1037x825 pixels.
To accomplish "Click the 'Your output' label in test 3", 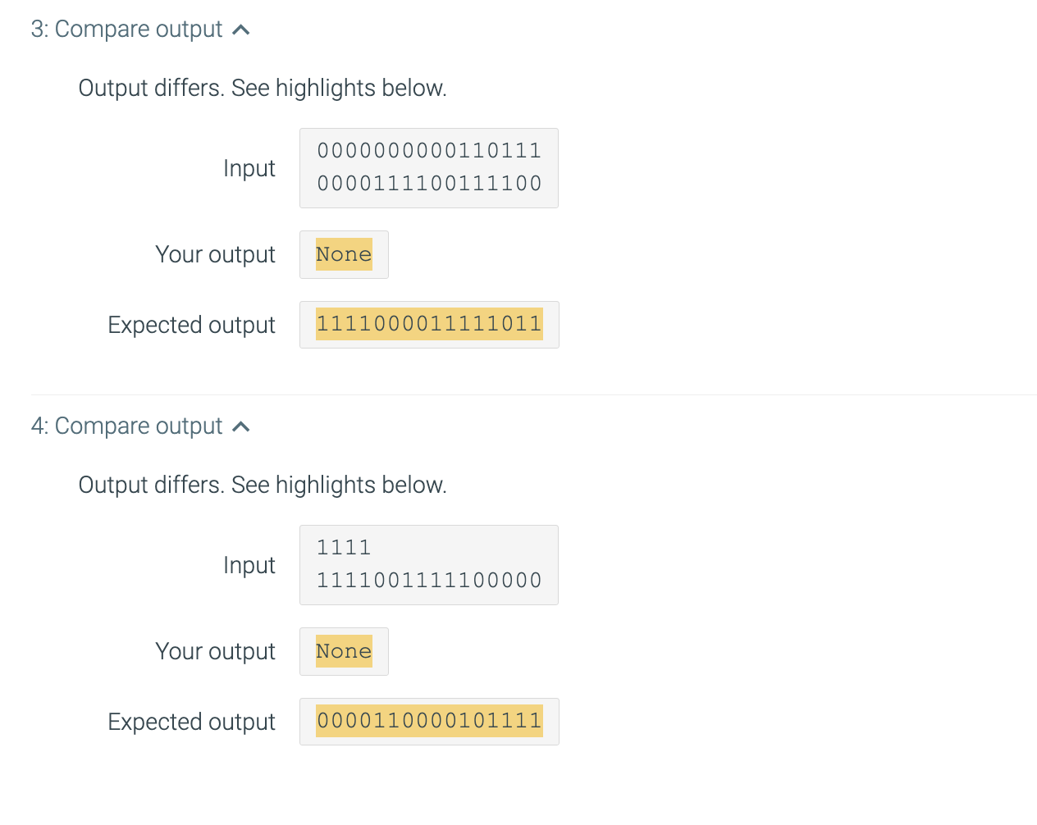I will [216, 254].
